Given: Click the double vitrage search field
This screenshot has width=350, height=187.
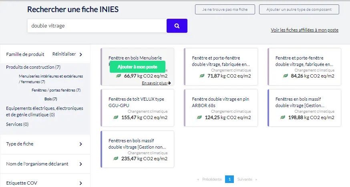Looking at the screenshot, I should point(97,26).
